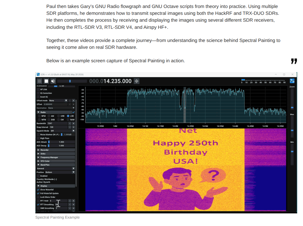The height and width of the screenshot is (226, 303).
Task: Click the Offset value plus button
Action: tap(73, 104)
